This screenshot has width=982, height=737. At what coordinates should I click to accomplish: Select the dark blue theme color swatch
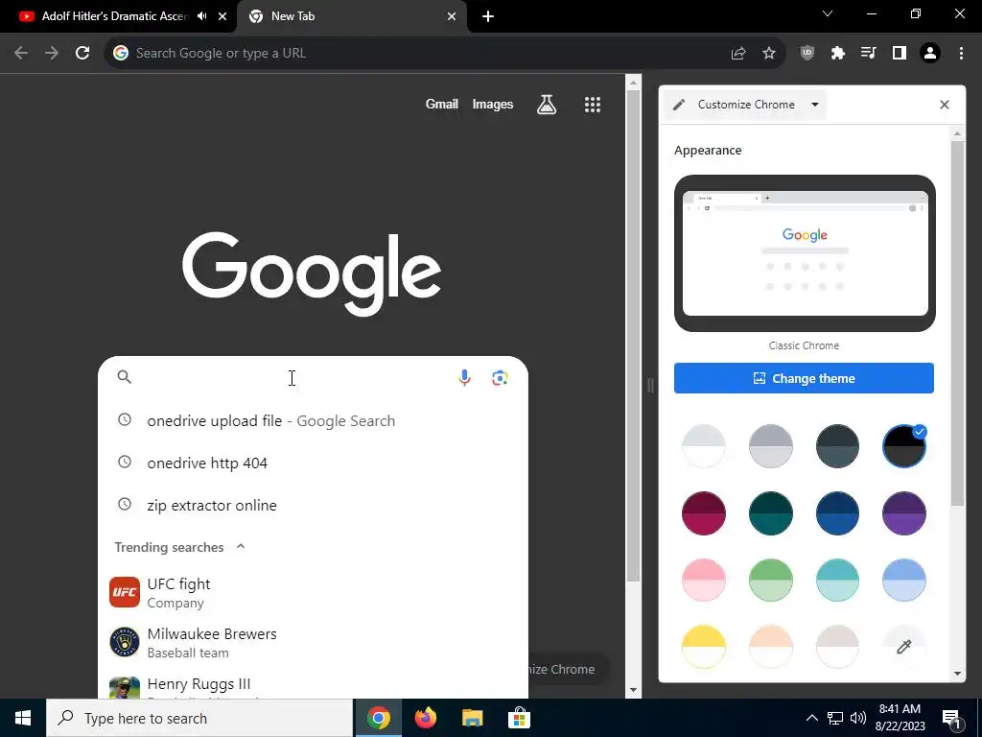tap(837, 513)
